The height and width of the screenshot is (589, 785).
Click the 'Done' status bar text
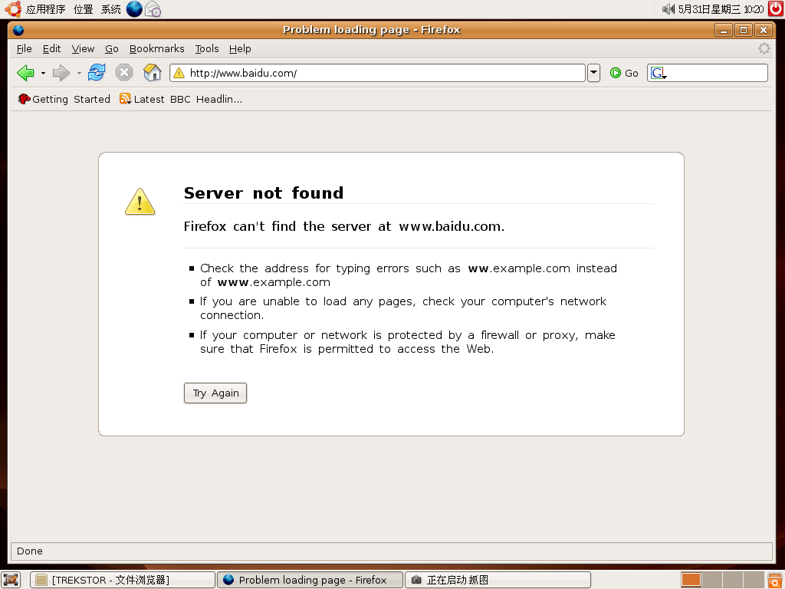pos(30,551)
